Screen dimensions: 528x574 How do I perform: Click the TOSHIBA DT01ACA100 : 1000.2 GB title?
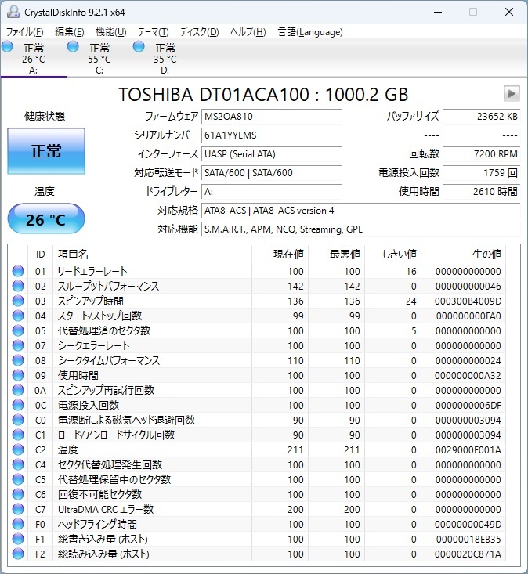[x=263, y=95]
